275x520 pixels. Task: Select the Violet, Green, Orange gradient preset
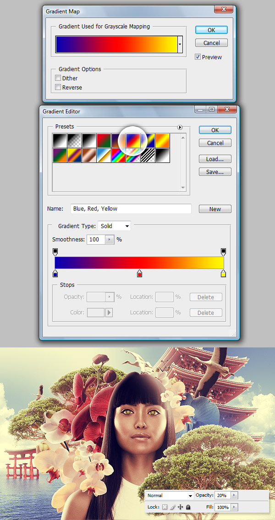[60, 155]
